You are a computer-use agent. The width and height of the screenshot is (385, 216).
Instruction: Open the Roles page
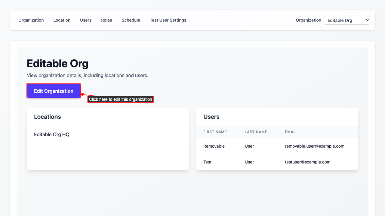click(106, 20)
